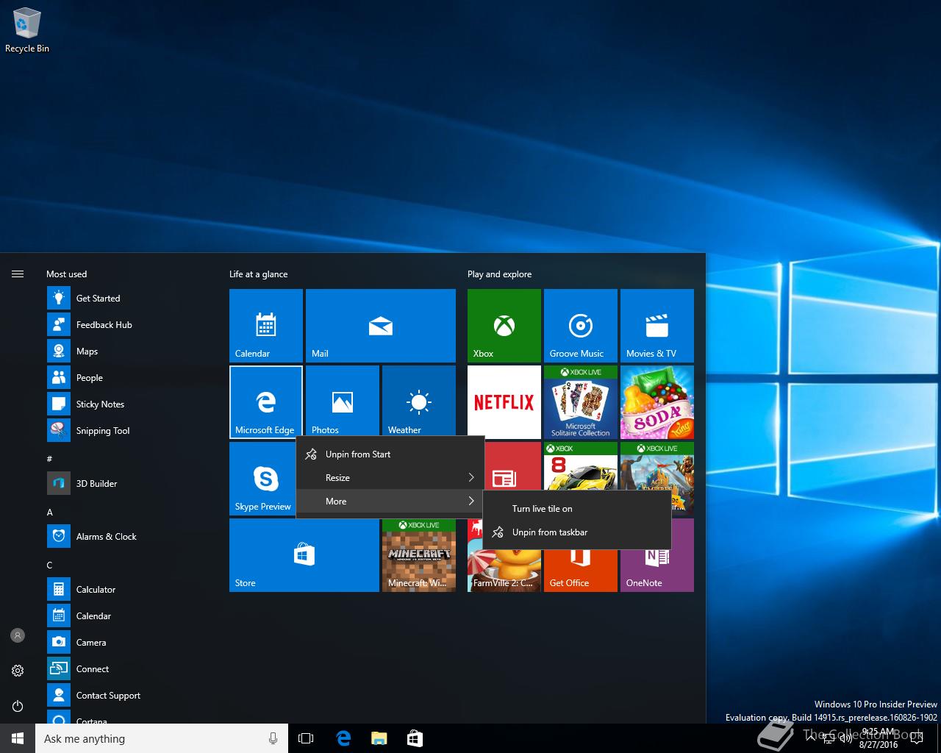Open the Mail tile

coord(381,326)
